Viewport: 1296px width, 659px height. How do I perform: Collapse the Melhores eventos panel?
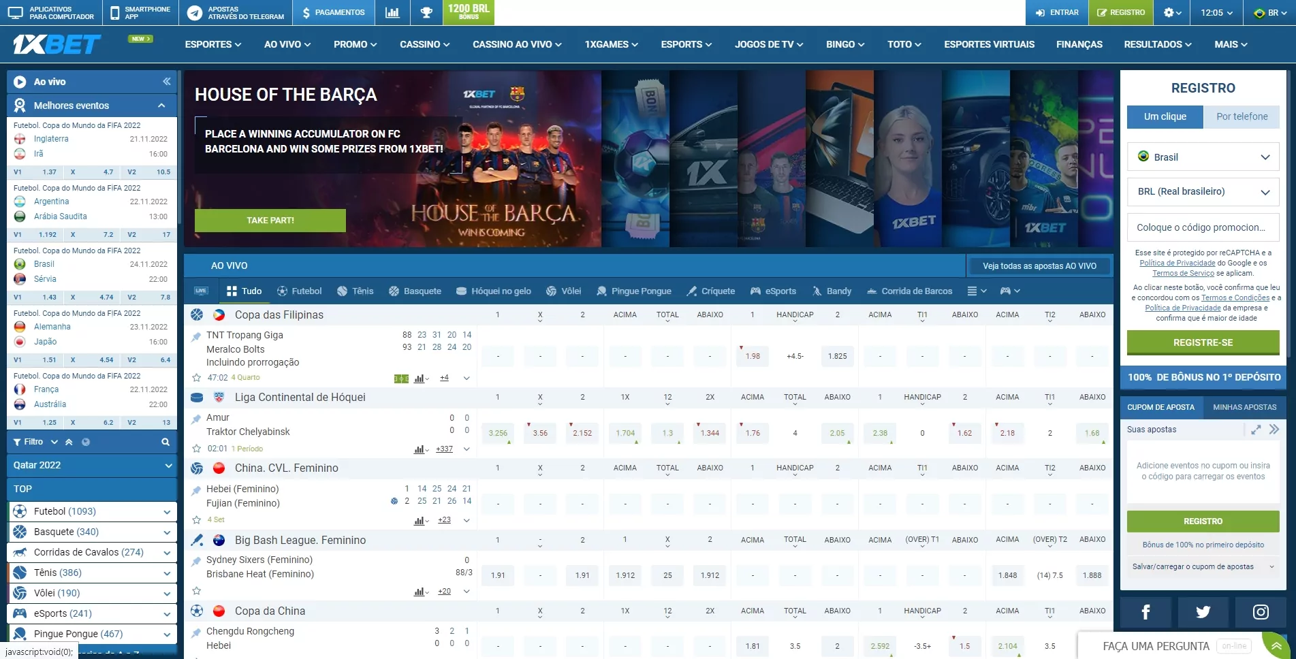[161, 106]
